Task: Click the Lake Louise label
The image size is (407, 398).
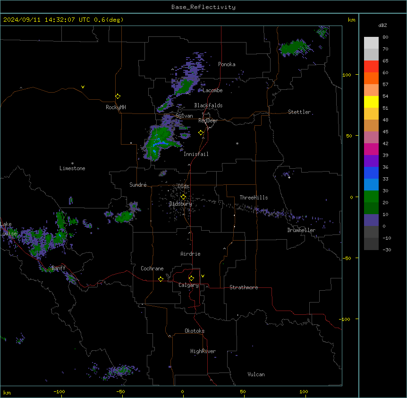Action: [x=8, y=229]
